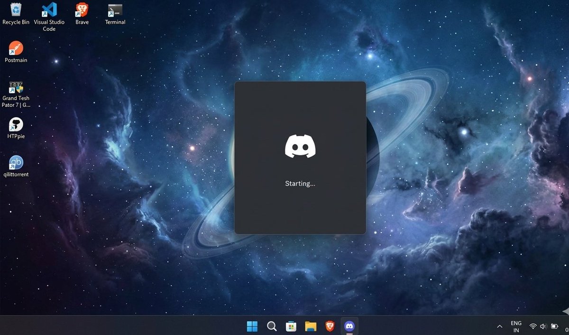Screen dimensions: 569x335
Task: Expand the hidden system tray icons
Action: click(499, 326)
